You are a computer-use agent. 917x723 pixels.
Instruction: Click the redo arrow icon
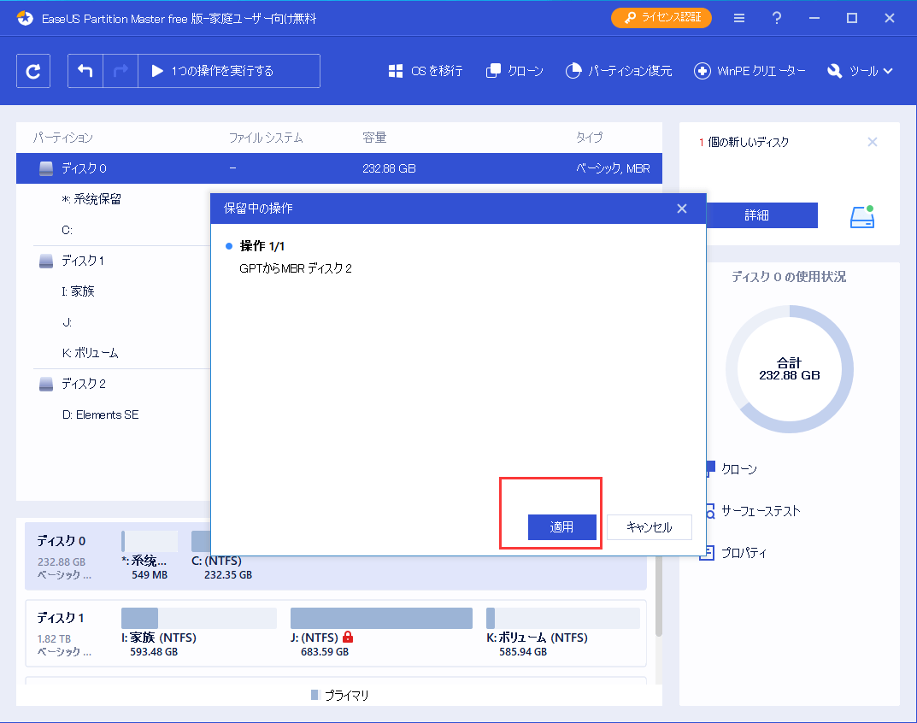pos(121,71)
